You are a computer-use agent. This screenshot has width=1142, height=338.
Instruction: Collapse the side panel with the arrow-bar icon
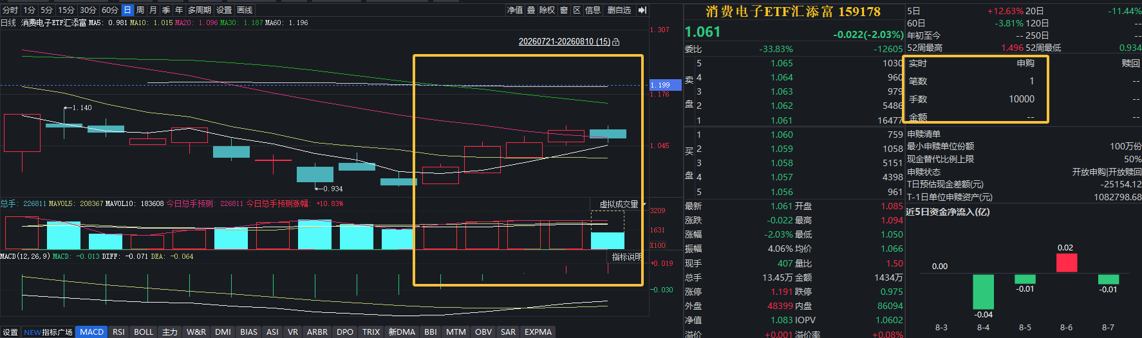click(x=642, y=10)
